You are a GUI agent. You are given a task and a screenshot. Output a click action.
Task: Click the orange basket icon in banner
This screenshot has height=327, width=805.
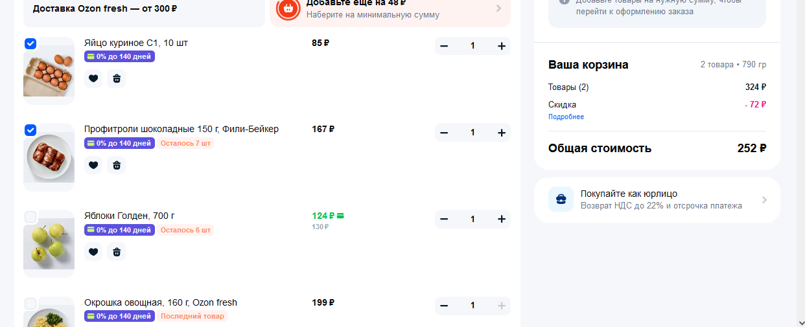288,8
